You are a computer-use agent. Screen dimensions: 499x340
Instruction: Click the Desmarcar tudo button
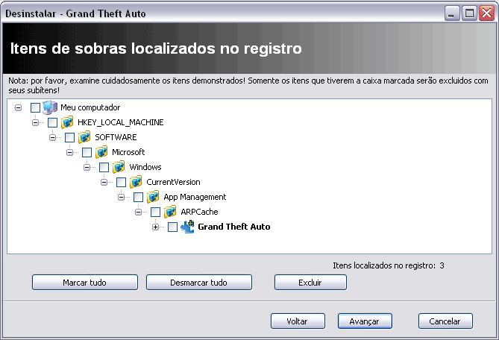[x=199, y=283]
